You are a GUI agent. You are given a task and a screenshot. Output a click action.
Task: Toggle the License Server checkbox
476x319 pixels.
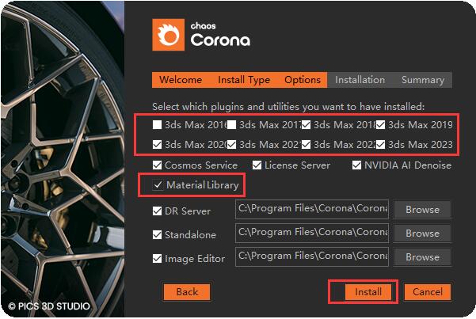click(x=257, y=165)
